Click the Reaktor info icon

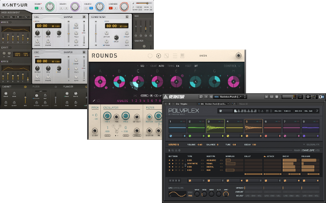(x=277, y=97)
